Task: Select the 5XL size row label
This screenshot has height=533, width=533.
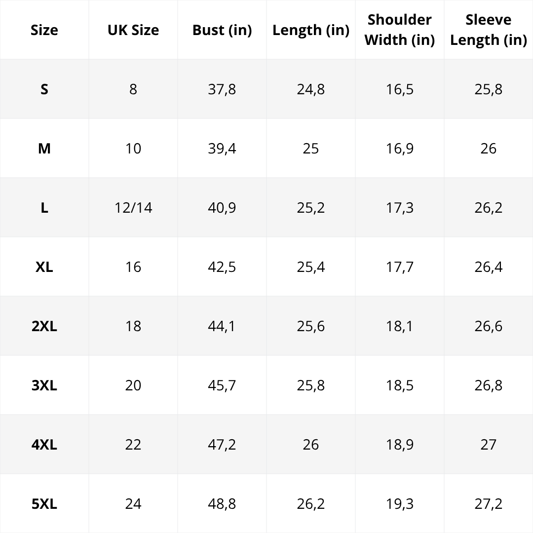Action: 44,504
